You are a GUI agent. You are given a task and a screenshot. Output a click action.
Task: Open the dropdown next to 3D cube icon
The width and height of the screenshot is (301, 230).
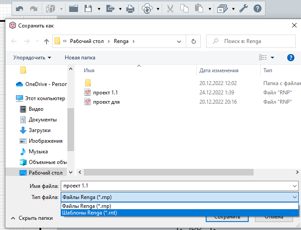coord(61,9)
